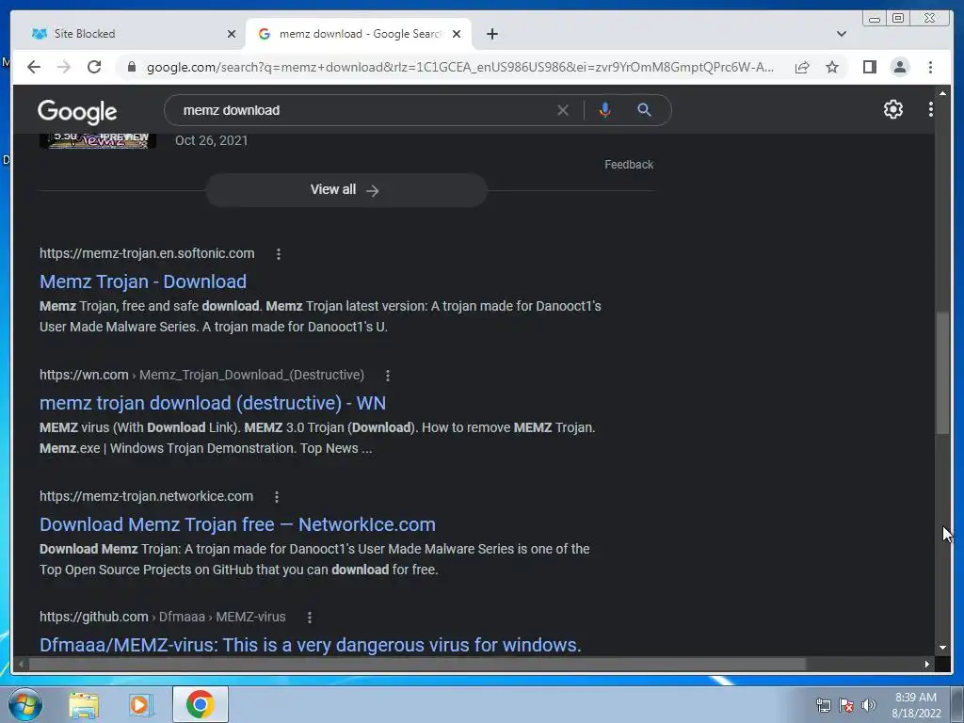This screenshot has height=723, width=964.
Task: Open Download Memz Trojan free NetworkIce.com
Action: [237, 524]
